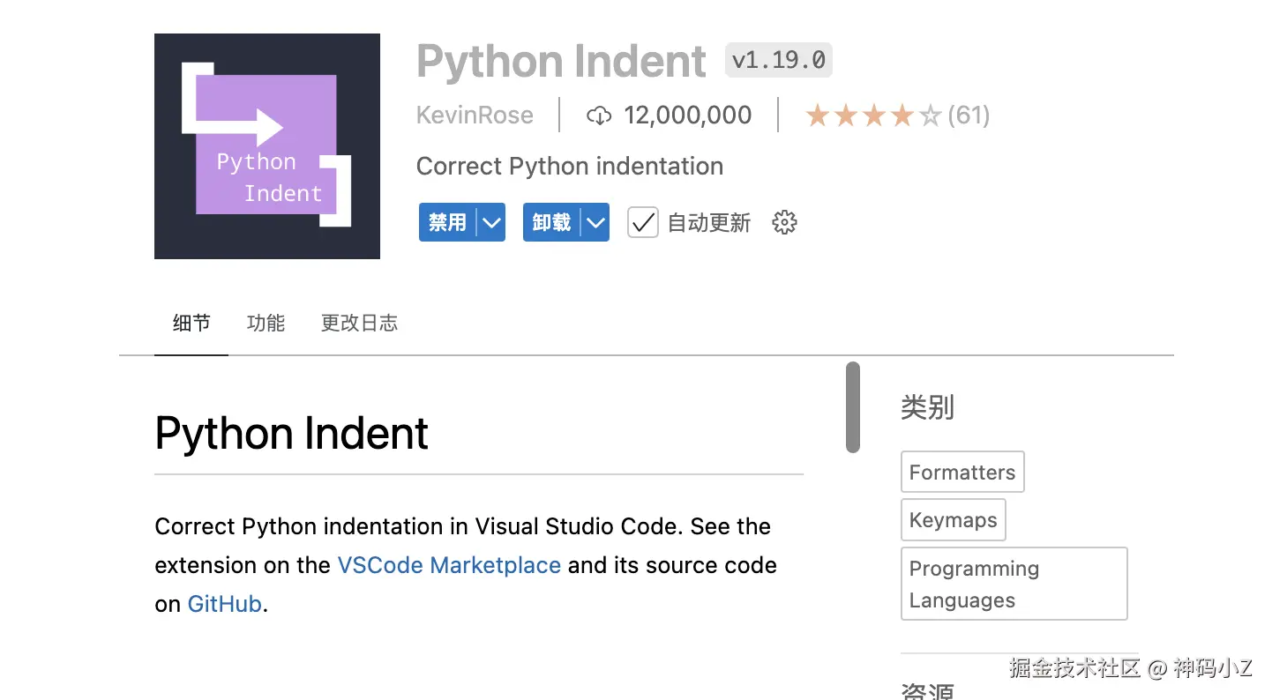The width and height of the screenshot is (1272, 700).
Task: Click the Python Indent extension logo
Action: pos(266,146)
